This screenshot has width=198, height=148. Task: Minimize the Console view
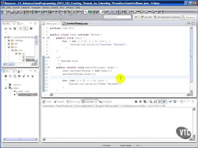point(189,101)
